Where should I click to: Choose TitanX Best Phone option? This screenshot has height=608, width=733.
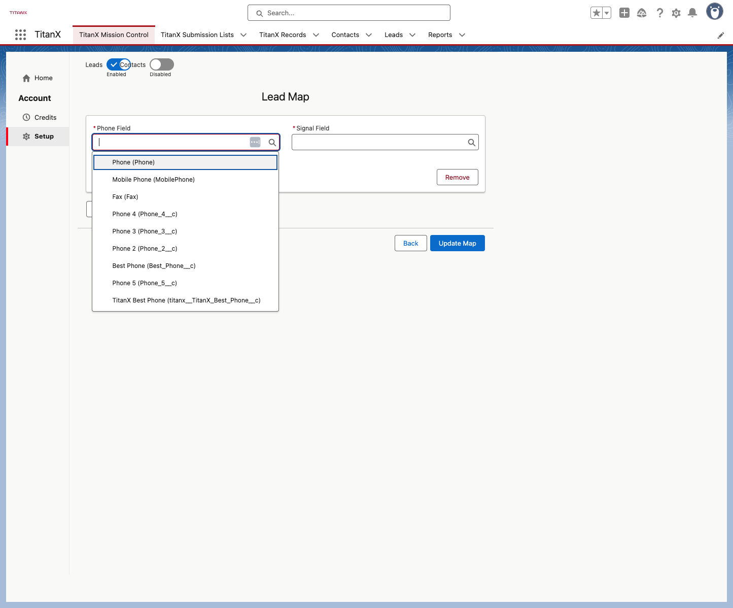coord(185,300)
